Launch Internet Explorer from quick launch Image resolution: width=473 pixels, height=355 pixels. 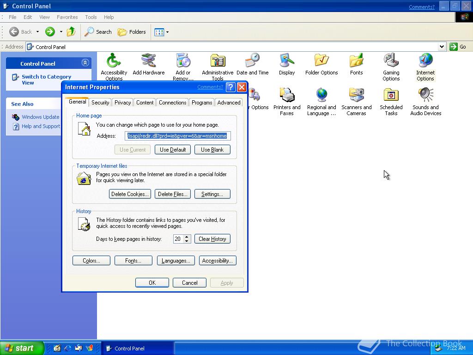pyautogui.click(x=67, y=348)
